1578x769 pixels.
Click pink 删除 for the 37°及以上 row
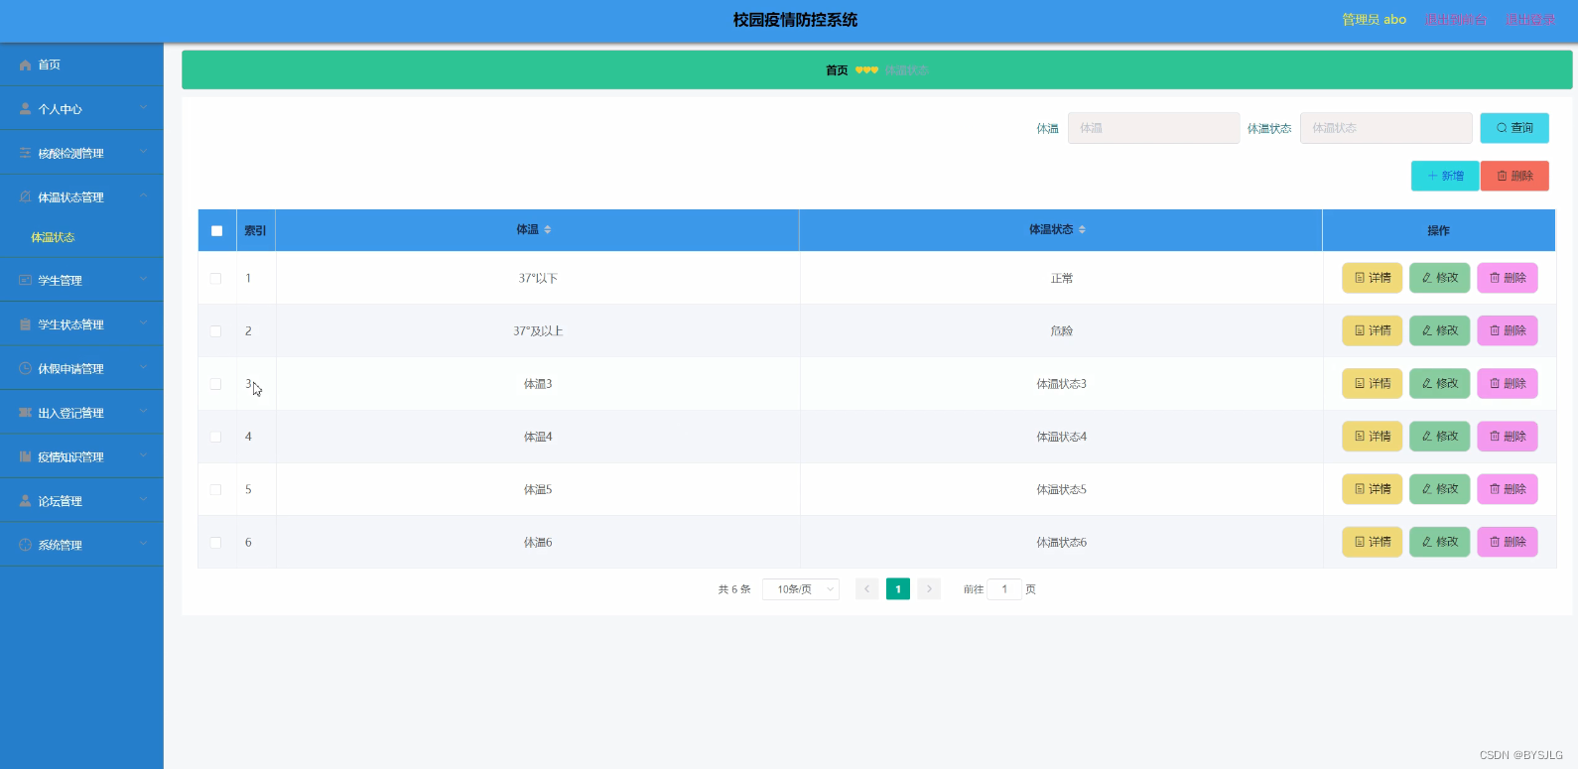coord(1508,330)
